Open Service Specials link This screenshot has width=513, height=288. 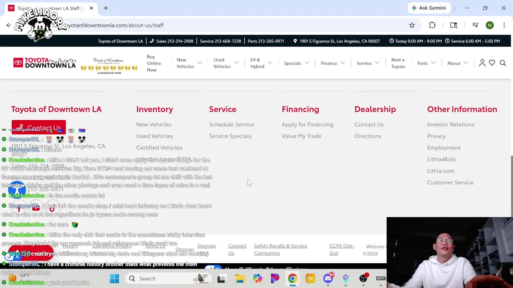pos(230,136)
